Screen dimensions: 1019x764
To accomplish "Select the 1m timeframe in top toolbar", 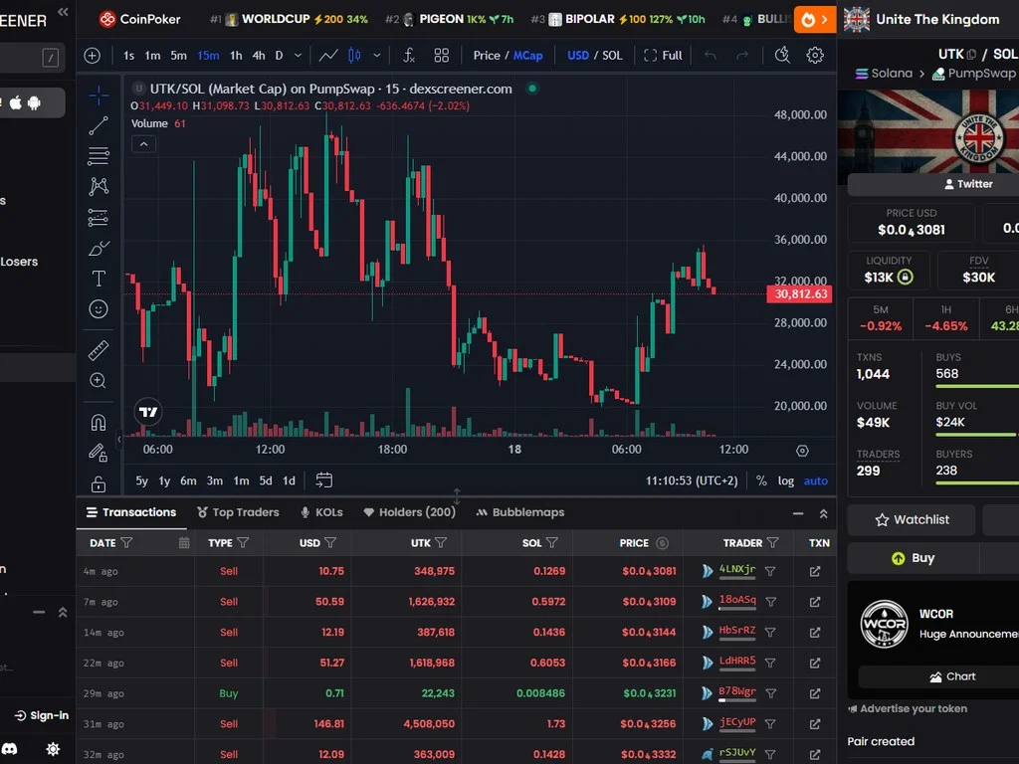I will coord(152,56).
